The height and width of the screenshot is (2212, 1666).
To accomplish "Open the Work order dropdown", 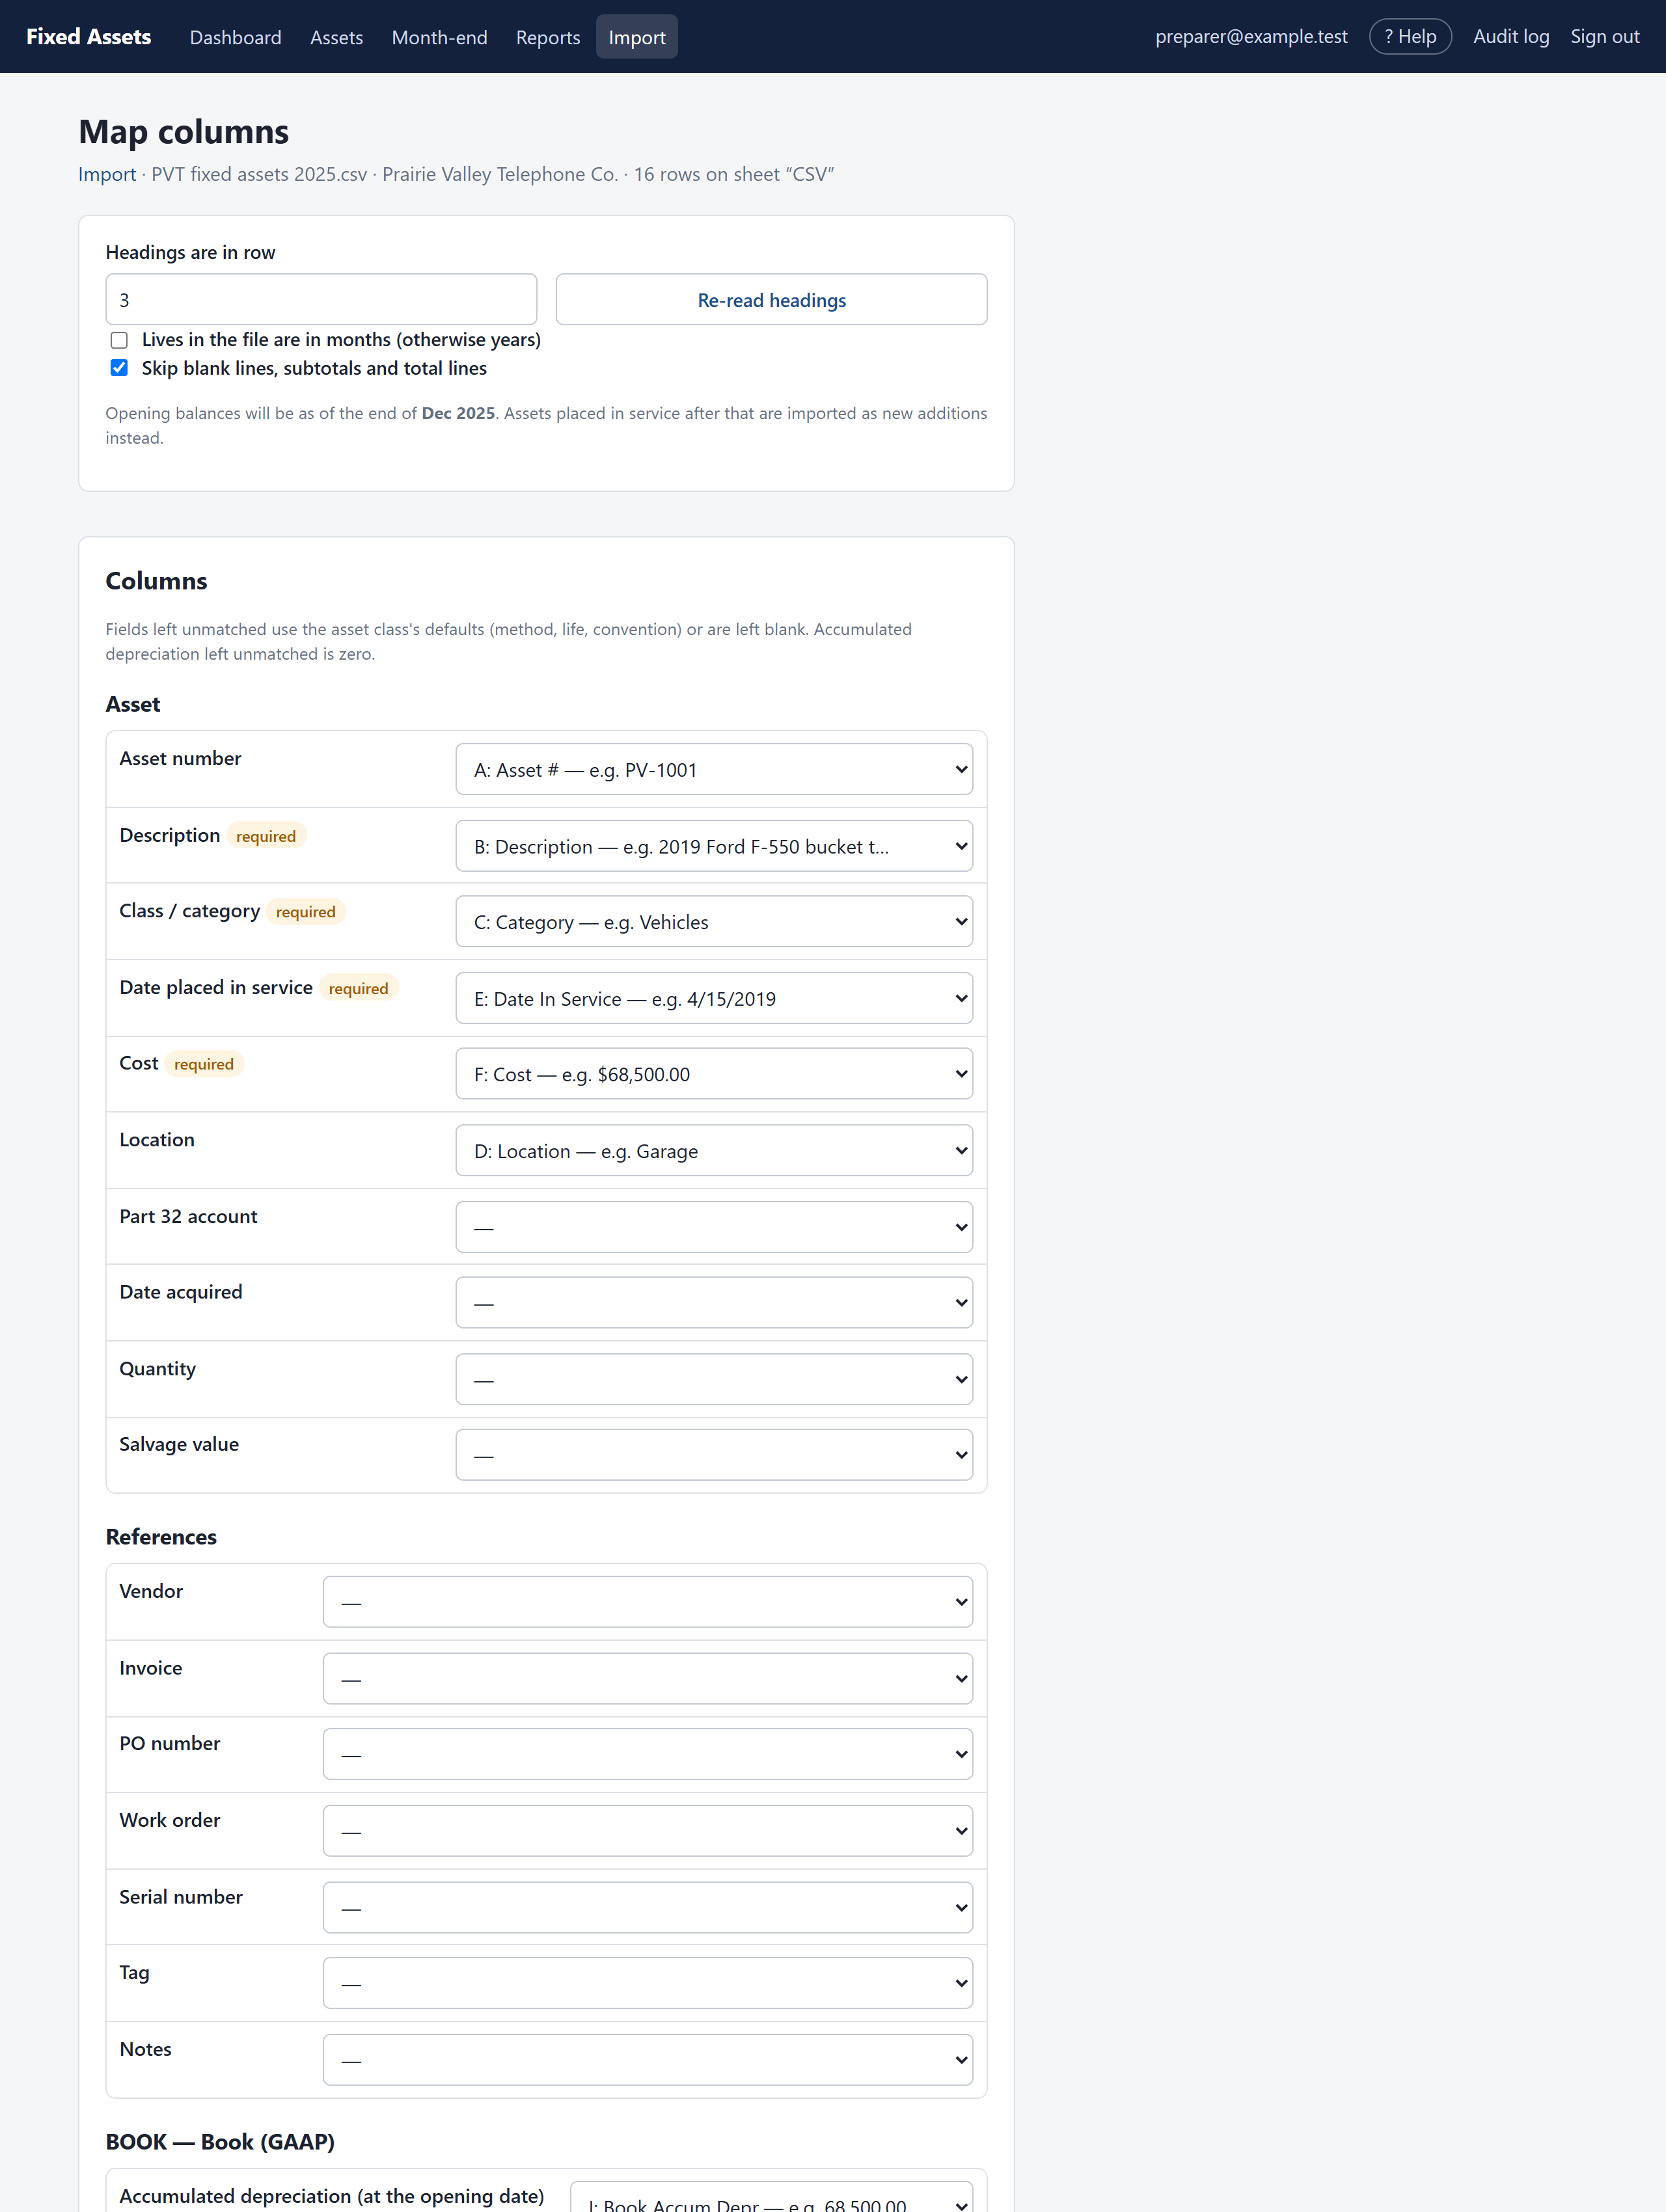I will (647, 1831).
